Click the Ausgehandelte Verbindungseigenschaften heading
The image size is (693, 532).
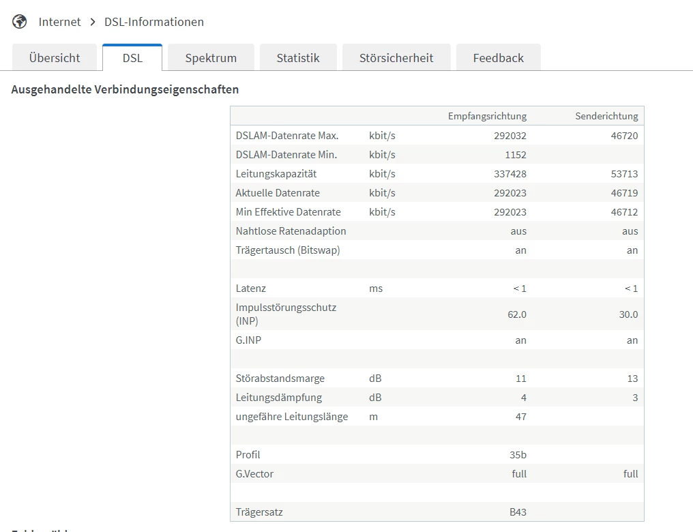point(125,90)
